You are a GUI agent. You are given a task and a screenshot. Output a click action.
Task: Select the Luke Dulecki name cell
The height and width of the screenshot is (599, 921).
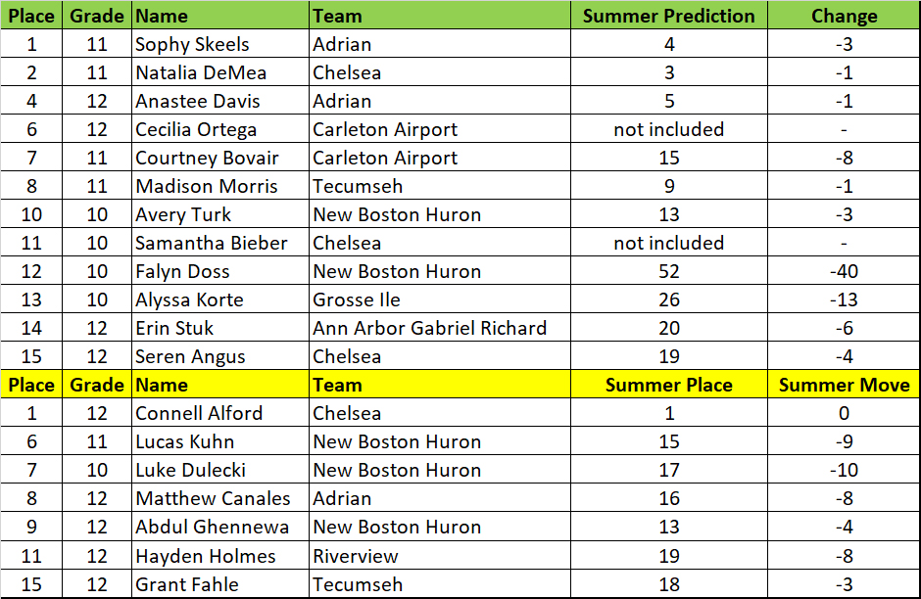pos(191,470)
